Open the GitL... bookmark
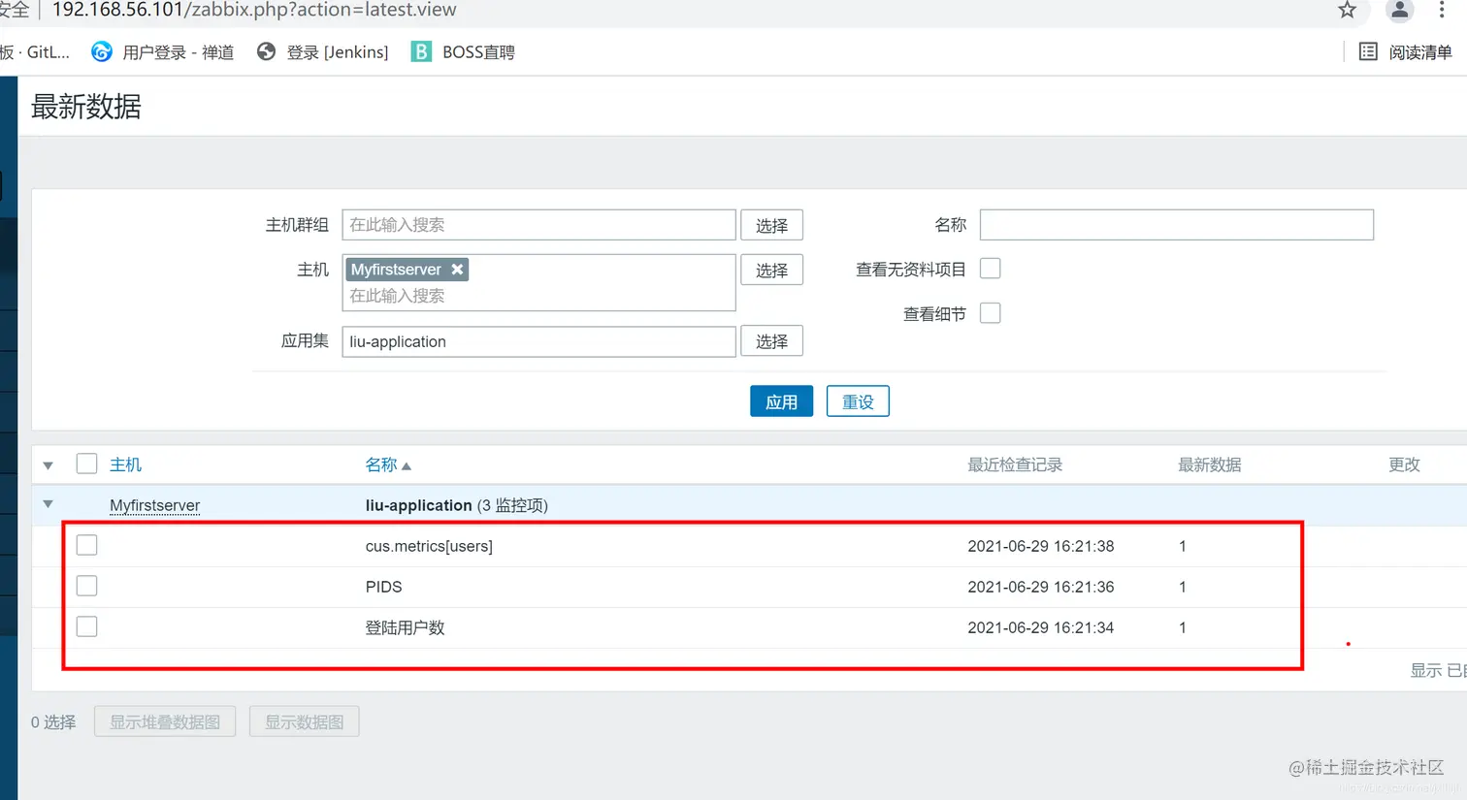The width and height of the screenshot is (1467, 800). coord(35,52)
